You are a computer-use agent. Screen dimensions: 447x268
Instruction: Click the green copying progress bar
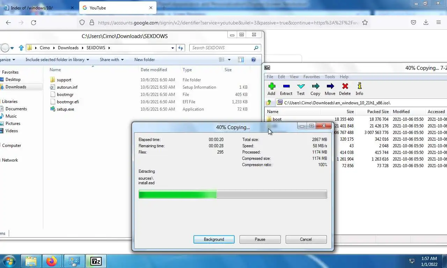click(233, 194)
